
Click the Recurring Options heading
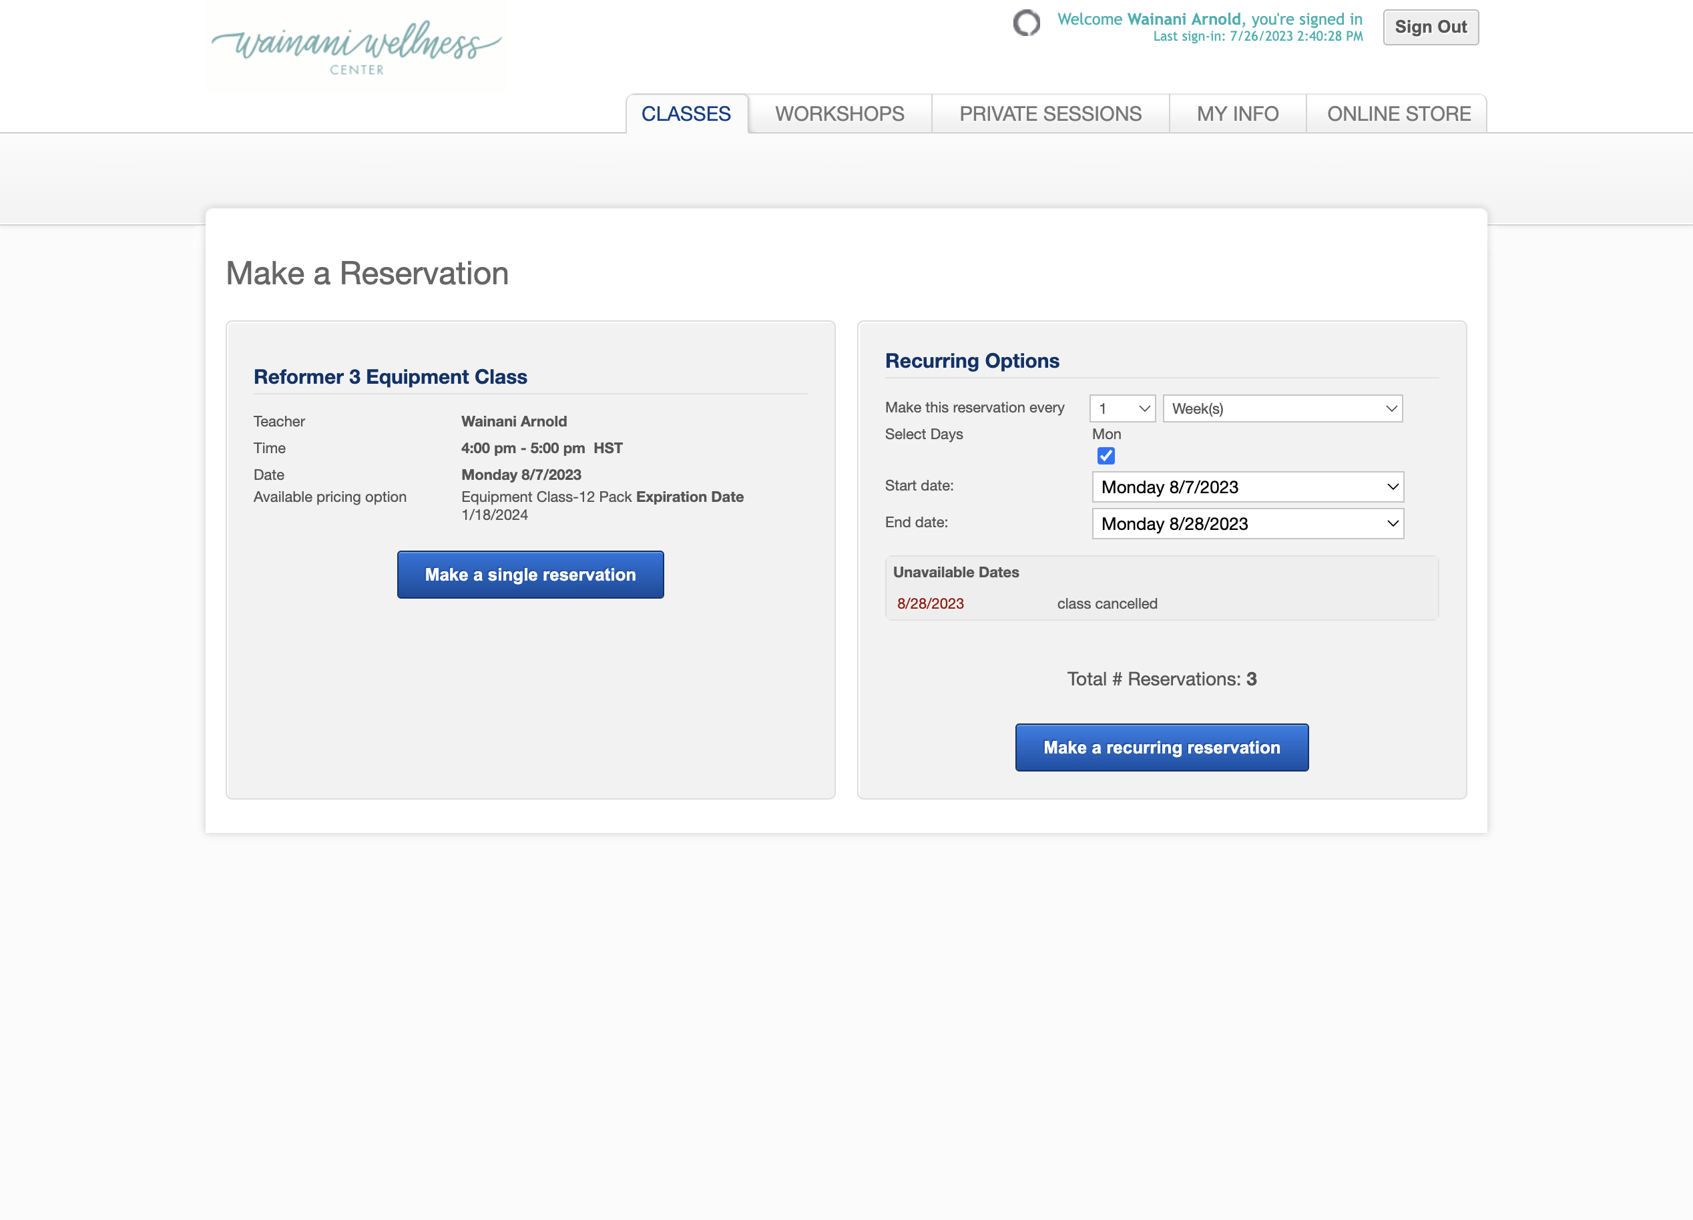coord(971,361)
